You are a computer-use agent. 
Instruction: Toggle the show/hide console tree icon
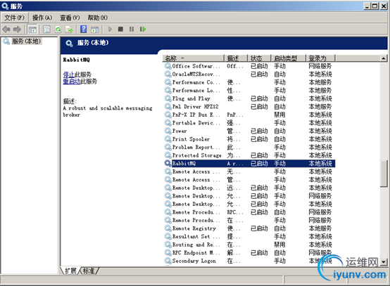coord(32,30)
